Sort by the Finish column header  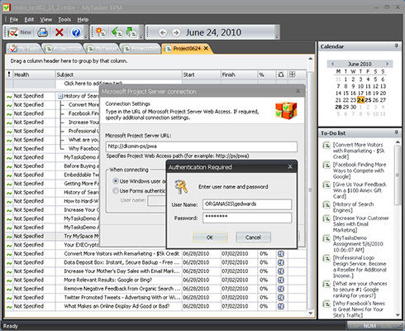pyautogui.click(x=239, y=74)
